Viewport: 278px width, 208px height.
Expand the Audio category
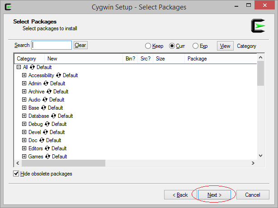tap(24, 100)
